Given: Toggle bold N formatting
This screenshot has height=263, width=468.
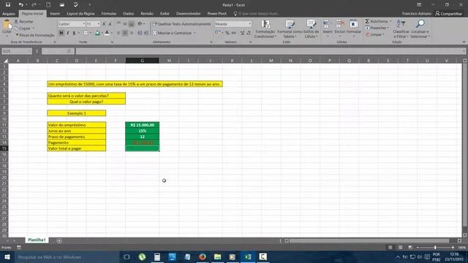Looking at the screenshot, I should click(61, 33).
